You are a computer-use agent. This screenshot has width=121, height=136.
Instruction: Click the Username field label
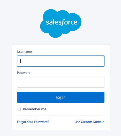tap(24, 52)
